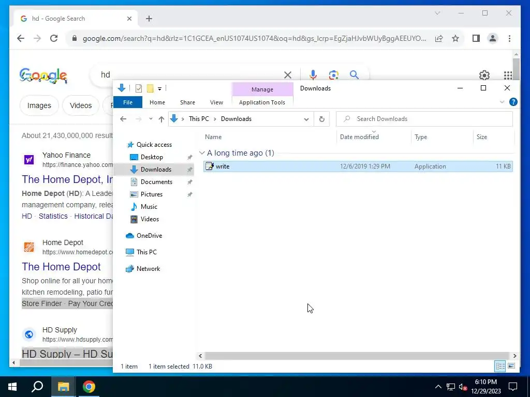
Task: Open Videos in the navigation pane
Action: 150,219
